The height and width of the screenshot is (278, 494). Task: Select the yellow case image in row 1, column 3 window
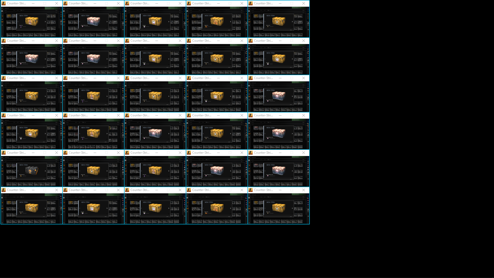155,21
